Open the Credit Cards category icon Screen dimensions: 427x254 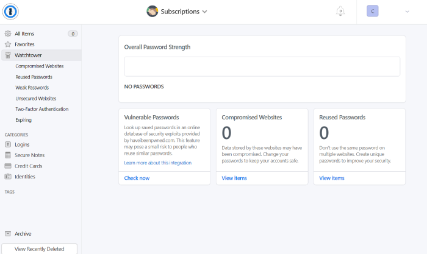8,166
